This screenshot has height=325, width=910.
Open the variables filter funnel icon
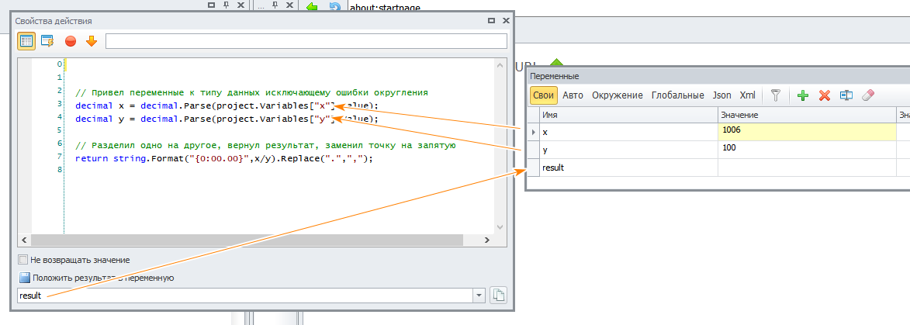[774, 95]
